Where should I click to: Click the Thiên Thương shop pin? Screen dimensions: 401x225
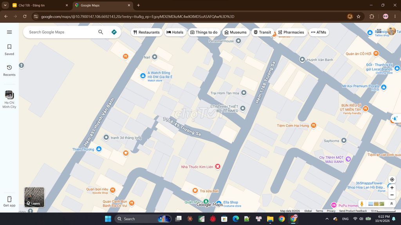point(99,149)
